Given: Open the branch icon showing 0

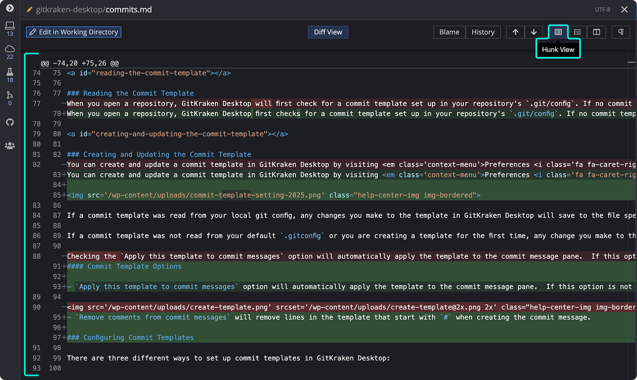Looking at the screenshot, I should (x=10, y=95).
